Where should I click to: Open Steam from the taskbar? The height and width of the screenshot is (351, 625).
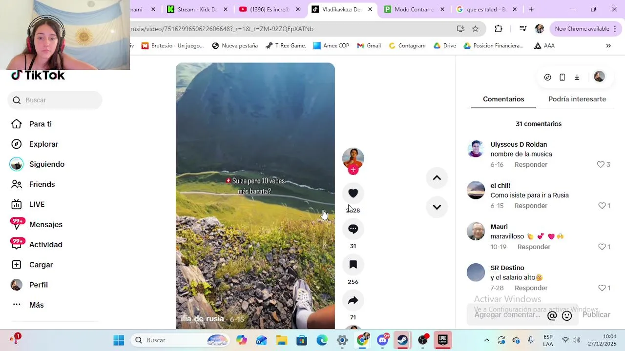coord(402,340)
